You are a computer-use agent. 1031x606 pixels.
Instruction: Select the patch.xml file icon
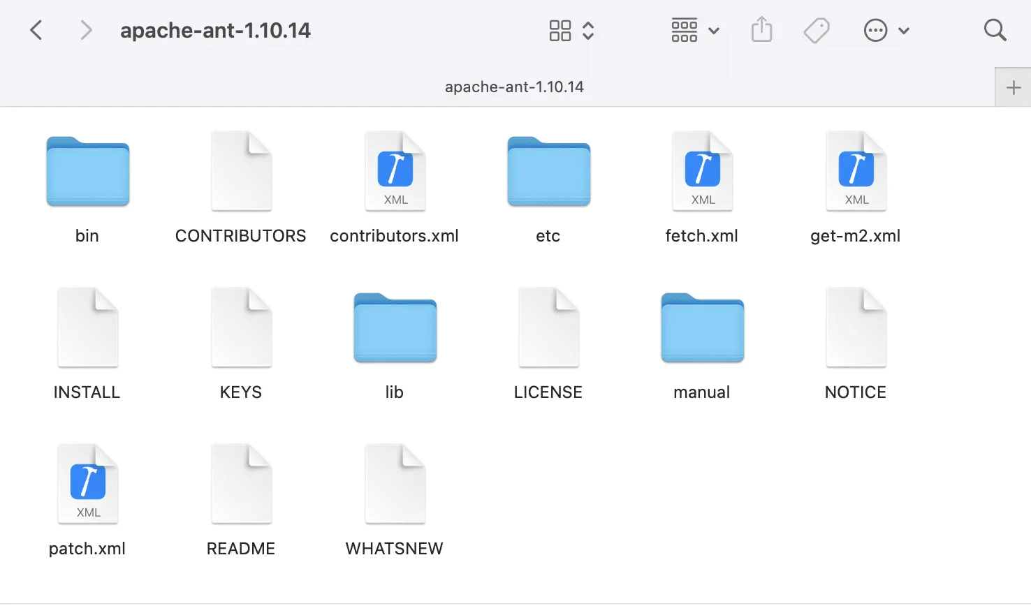click(87, 483)
